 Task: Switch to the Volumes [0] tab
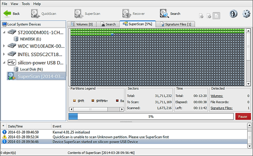pos(81,24)
